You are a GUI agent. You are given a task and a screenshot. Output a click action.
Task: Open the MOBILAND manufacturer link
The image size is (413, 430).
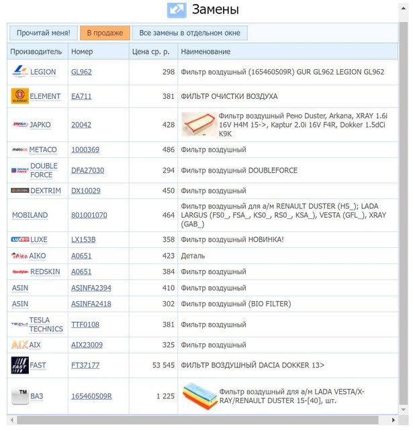tap(30, 215)
